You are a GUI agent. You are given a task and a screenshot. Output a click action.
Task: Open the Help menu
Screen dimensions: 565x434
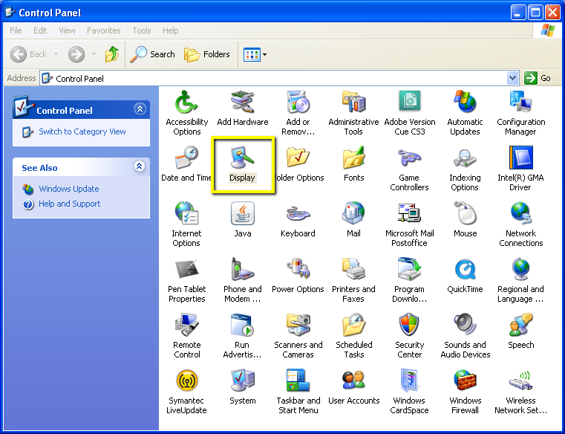171,30
